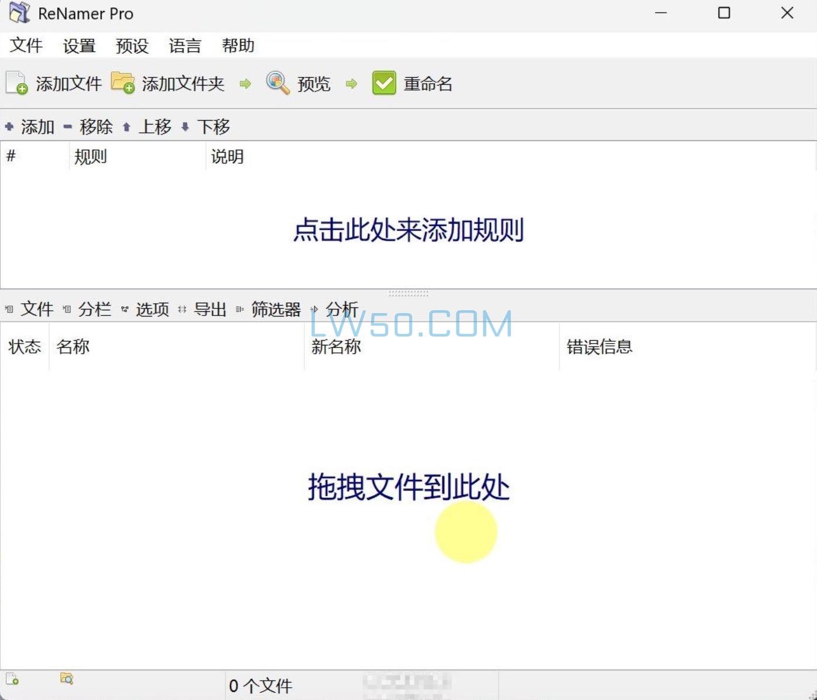Click the Rename (重命名) green checkmark icon
The image size is (817, 700).
pos(384,83)
